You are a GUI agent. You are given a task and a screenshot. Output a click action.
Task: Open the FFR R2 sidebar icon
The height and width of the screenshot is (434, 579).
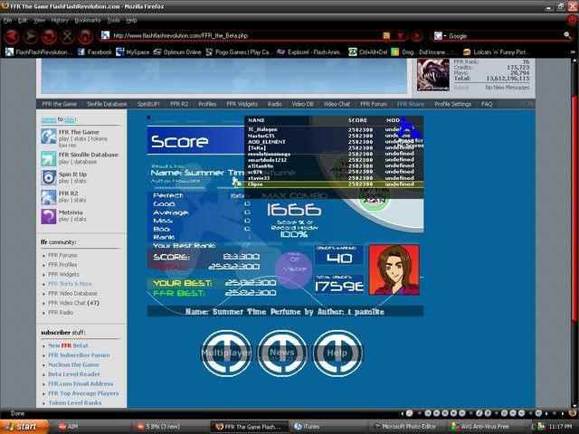pyautogui.click(x=48, y=197)
